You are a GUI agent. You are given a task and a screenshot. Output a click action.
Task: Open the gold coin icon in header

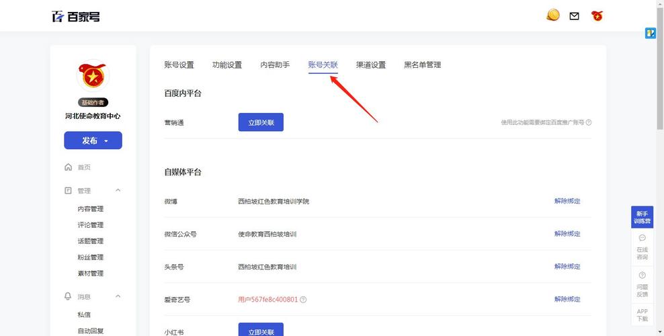pos(552,15)
